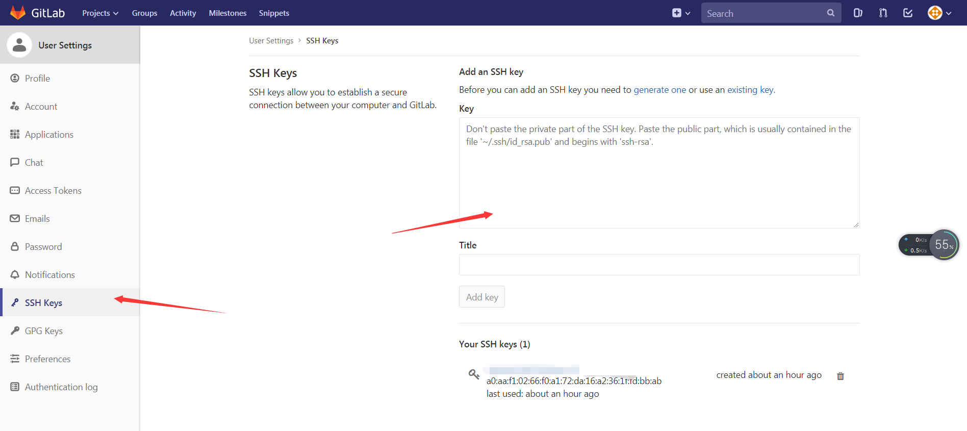The image size is (967, 431).
Task: Expand the plus menu chevron
Action: [688, 14]
